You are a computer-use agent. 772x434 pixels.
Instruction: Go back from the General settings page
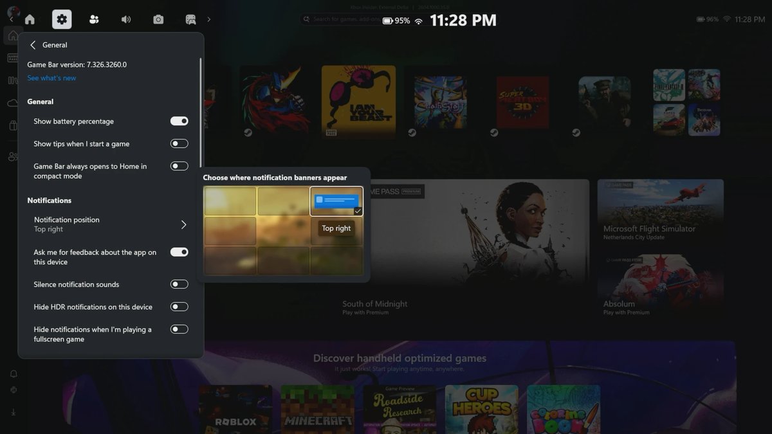(32, 44)
